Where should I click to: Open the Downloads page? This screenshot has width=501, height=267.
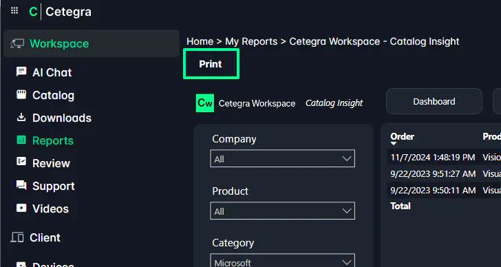[62, 118]
